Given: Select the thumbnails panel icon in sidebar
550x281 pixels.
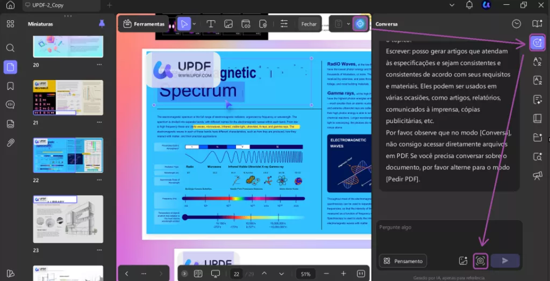Looking at the screenshot, I should point(11,67).
